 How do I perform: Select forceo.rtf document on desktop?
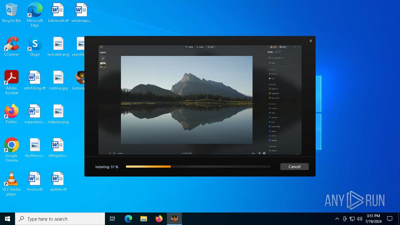pos(35,182)
